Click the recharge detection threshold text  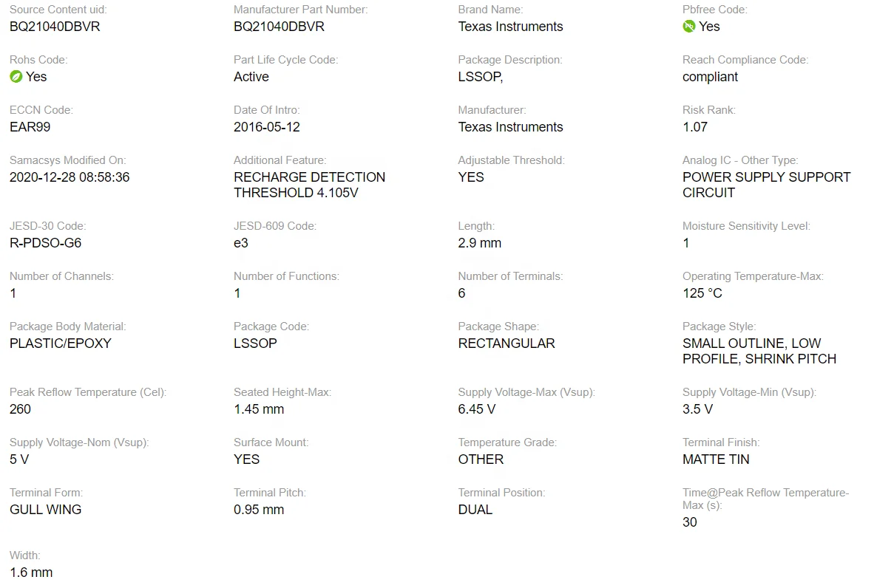point(309,185)
